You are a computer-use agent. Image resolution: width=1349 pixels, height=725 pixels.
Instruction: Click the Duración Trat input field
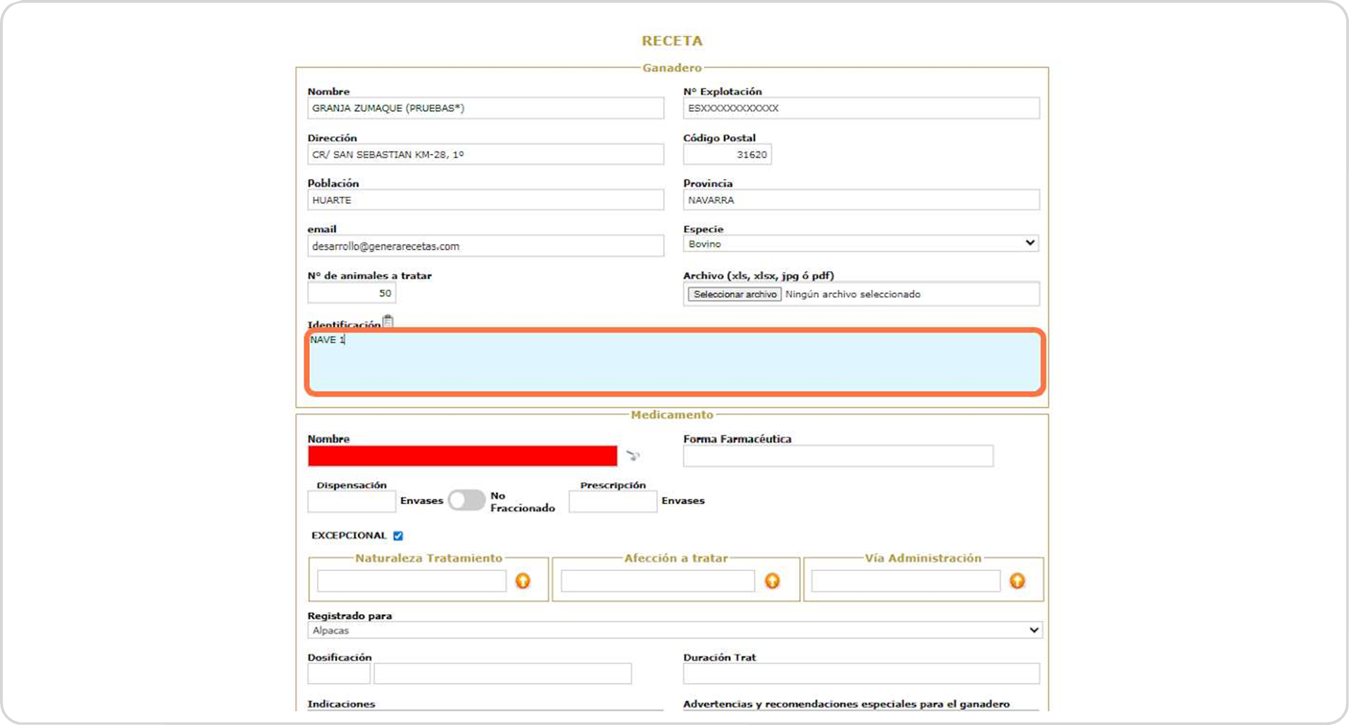pyautogui.click(x=860, y=674)
